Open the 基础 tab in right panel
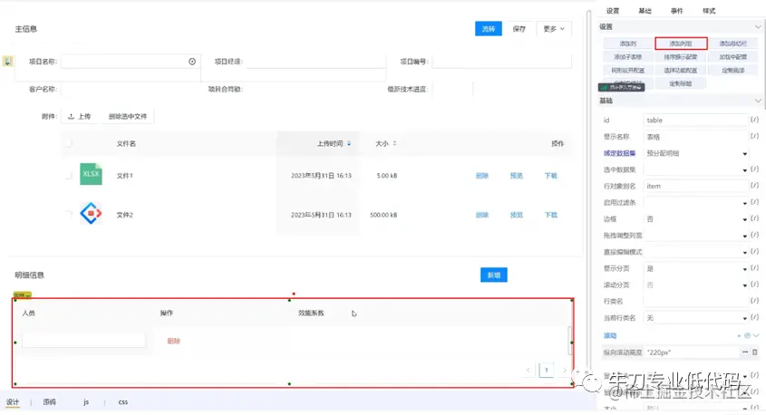This screenshot has width=766, height=415. click(x=645, y=11)
